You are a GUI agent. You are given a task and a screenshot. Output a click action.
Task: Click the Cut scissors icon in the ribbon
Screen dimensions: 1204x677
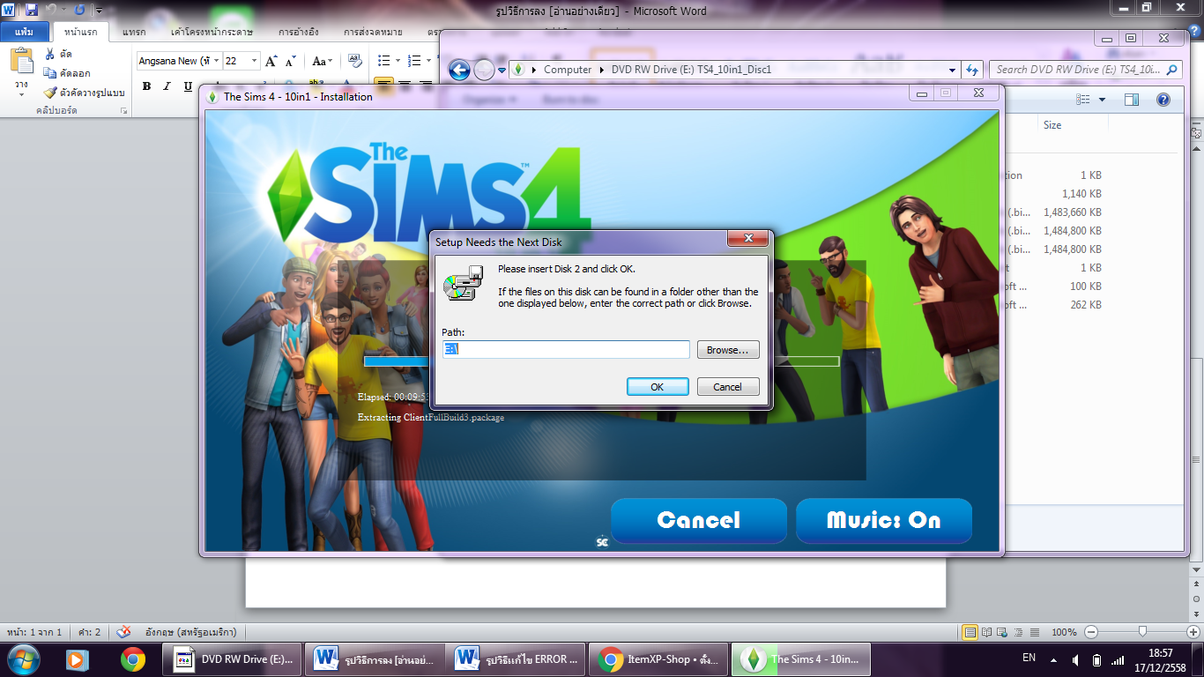(50, 55)
